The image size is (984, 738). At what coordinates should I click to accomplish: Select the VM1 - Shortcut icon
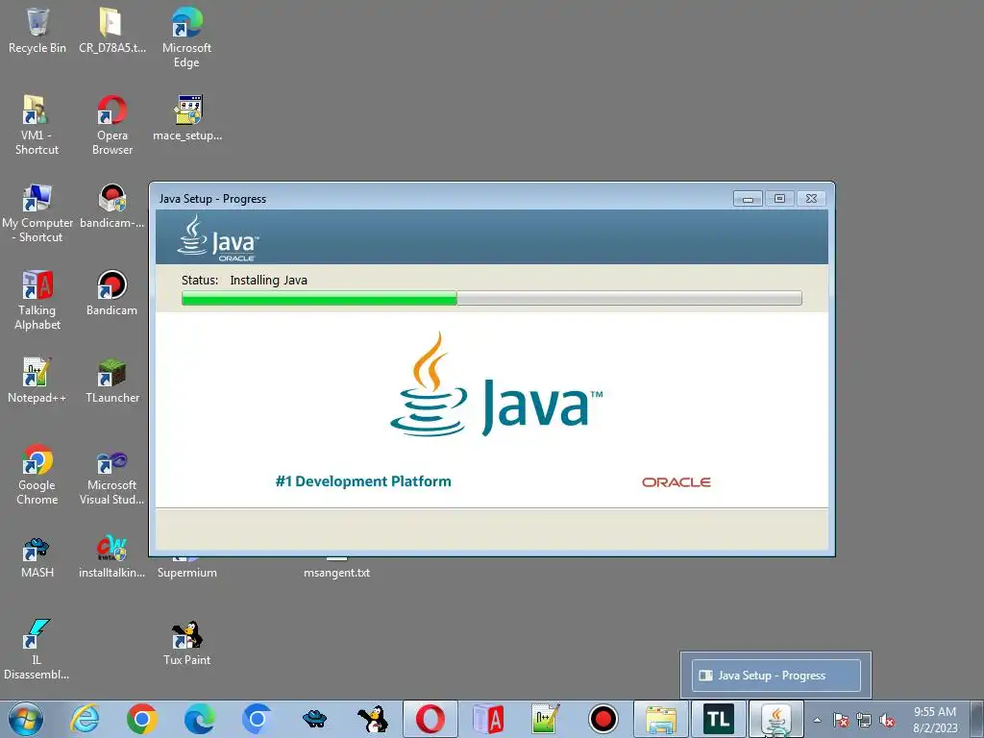tap(37, 125)
